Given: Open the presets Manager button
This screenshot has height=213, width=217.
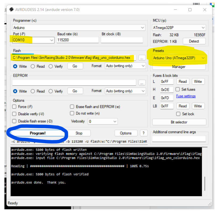Looking at the screenshot, I should coord(179,67).
